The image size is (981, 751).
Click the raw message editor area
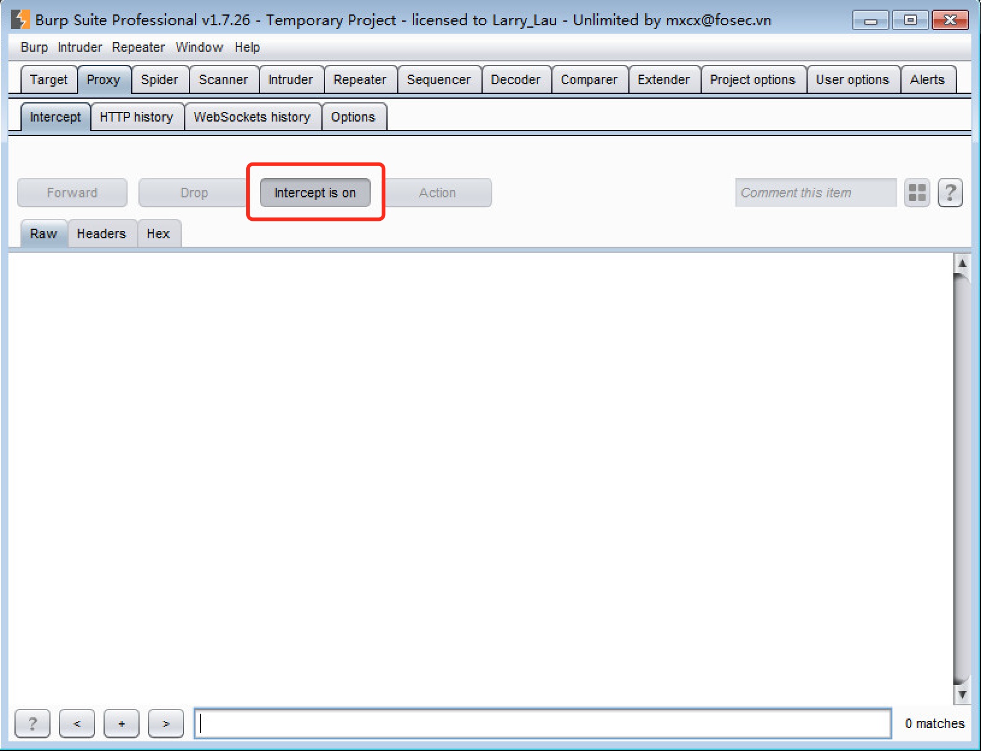[x=480, y=478]
